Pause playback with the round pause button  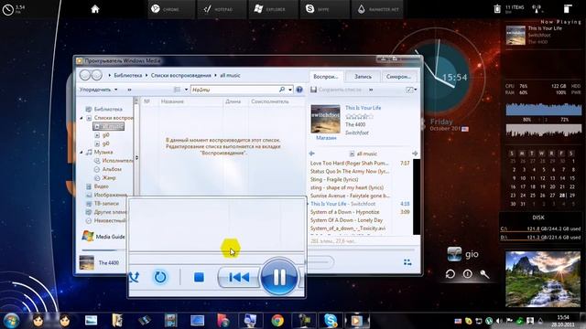279,277
